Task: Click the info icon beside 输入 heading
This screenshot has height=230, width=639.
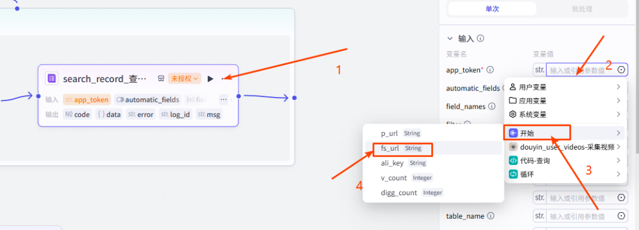Action: click(480, 38)
